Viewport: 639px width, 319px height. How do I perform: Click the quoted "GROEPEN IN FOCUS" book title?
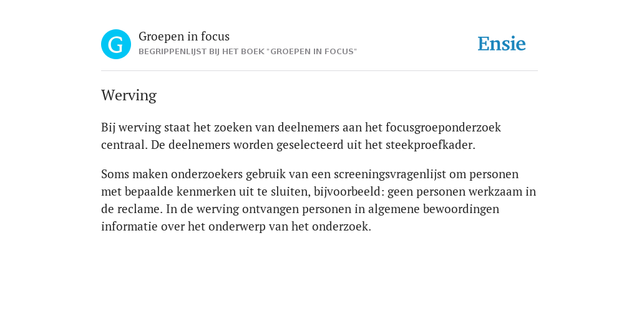click(x=312, y=52)
